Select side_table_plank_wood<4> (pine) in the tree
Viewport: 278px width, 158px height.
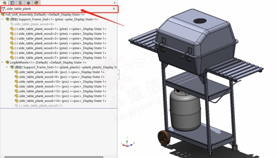tap(60, 43)
